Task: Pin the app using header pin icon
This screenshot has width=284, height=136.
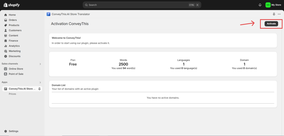Action: click(x=274, y=14)
